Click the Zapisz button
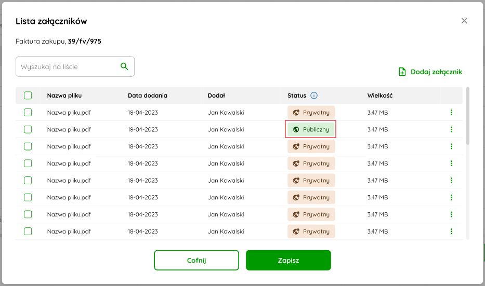Viewport: 485px width, 286px height. (289, 261)
